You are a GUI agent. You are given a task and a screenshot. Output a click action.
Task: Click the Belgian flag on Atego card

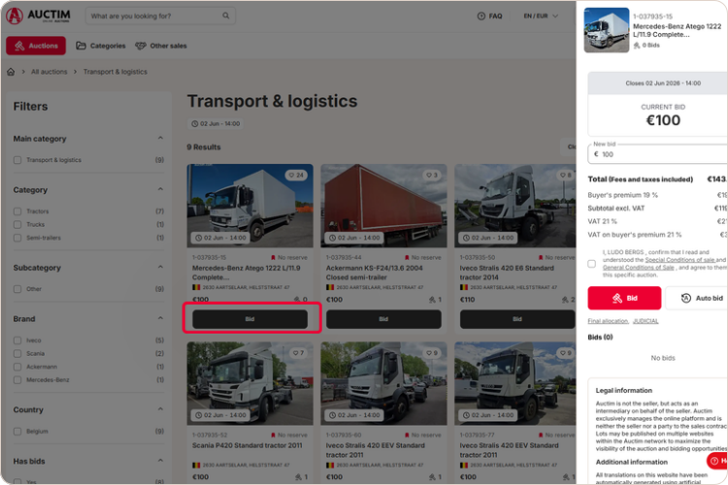(x=196, y=287)
